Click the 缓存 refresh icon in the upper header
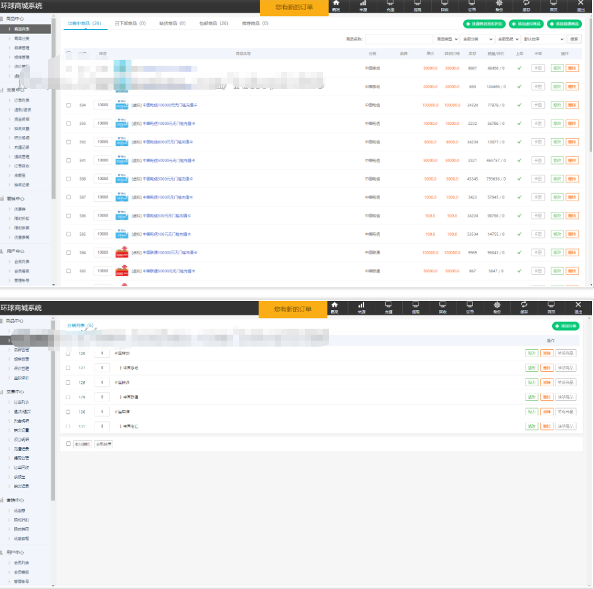Screen dimensions: 594x589 525,4
